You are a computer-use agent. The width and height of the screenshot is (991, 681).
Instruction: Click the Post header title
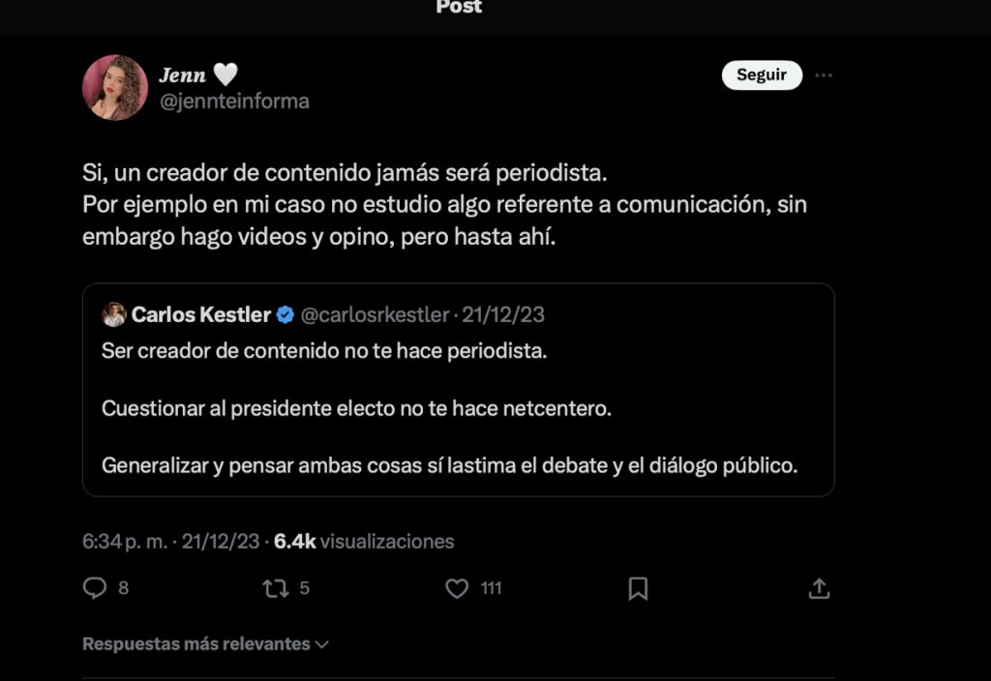459,8
